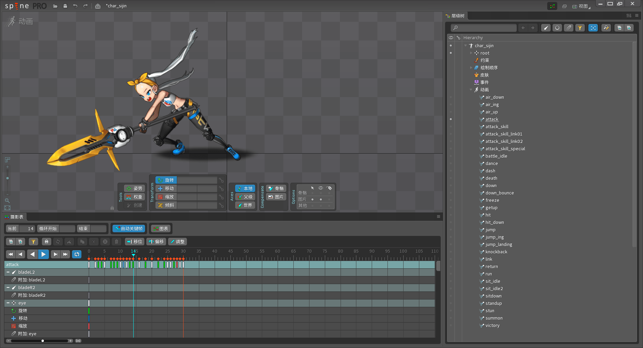
Task: Toggle visibility dot for char_sijin skeleton
Action: point(451,46)
